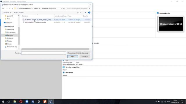Viewport: 186px width, 104px height.
Task: Expand the view options dropdown arrow
Action: pos(81,12)
